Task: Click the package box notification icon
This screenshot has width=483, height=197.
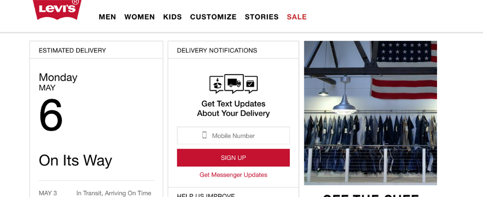Action: tap(216, 84)
